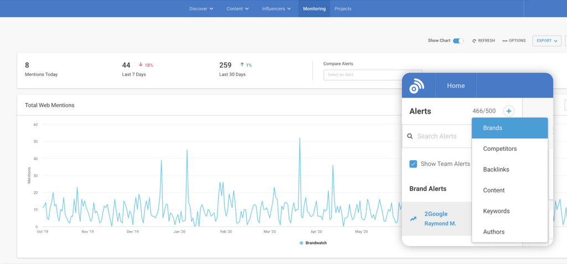The image size is (567, 264).
Task: Choose Backlinks in the alert type menu
Action: (496, 170)
